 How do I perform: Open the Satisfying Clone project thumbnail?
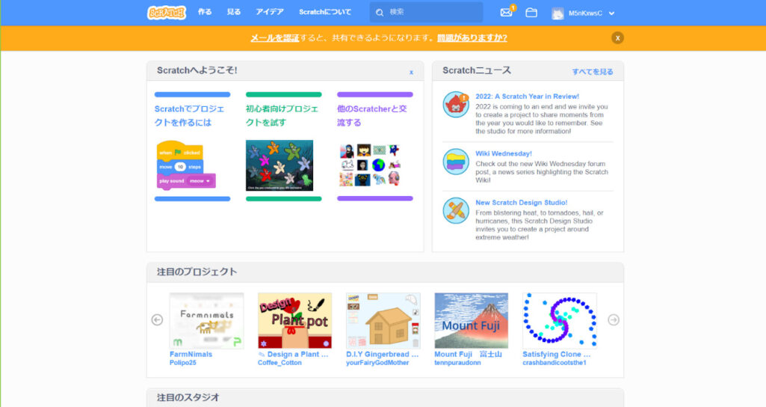coord(560,321)
